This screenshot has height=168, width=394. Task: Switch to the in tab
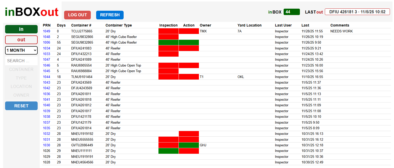click(21, 29)
